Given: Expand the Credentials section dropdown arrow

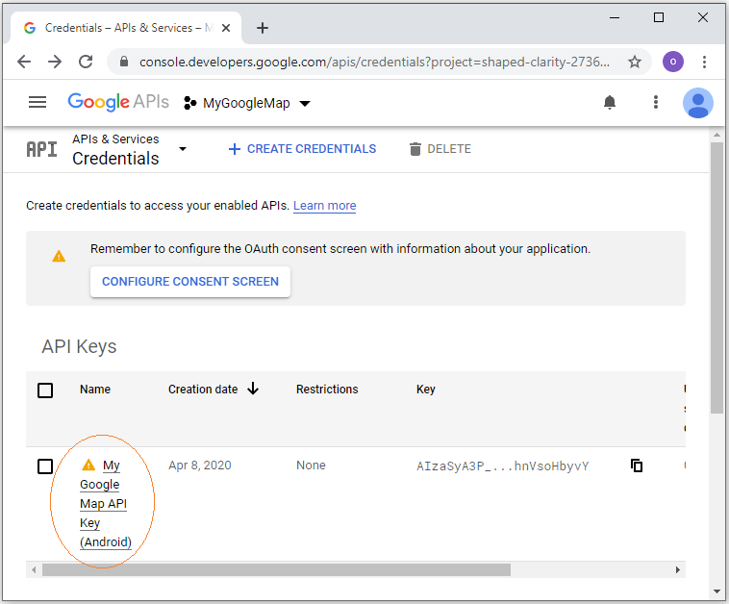Looking at the screenshot, I should [183, 149].
